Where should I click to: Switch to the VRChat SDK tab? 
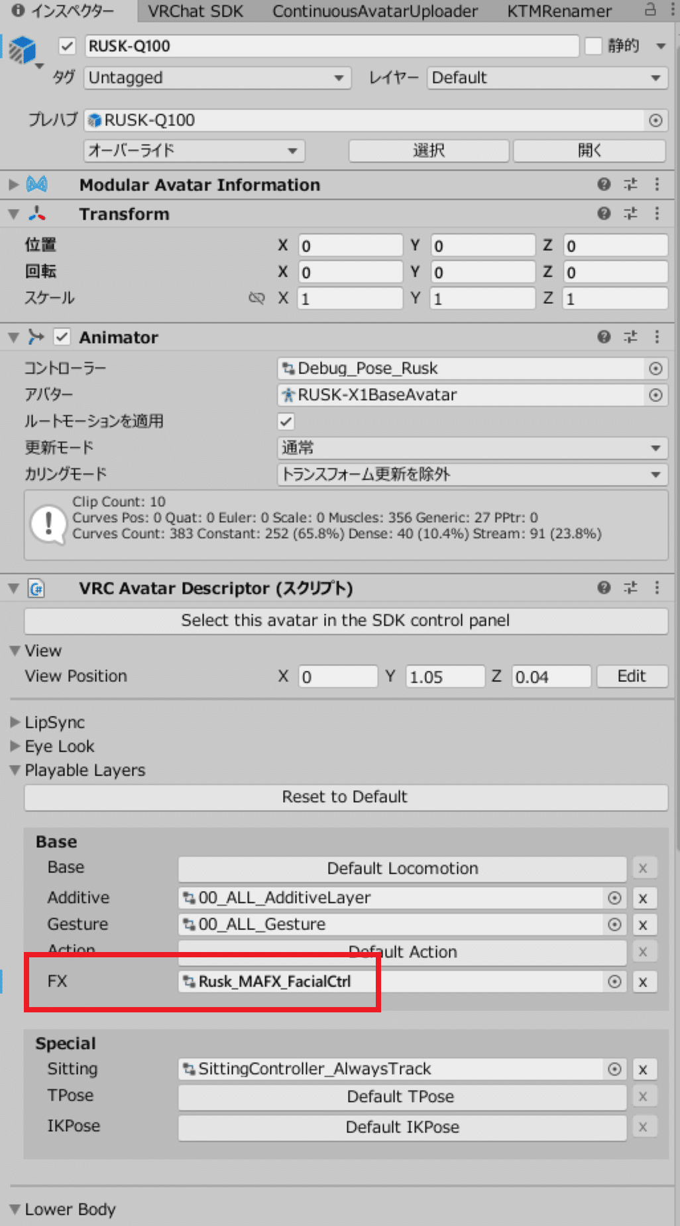coord(196,11)
